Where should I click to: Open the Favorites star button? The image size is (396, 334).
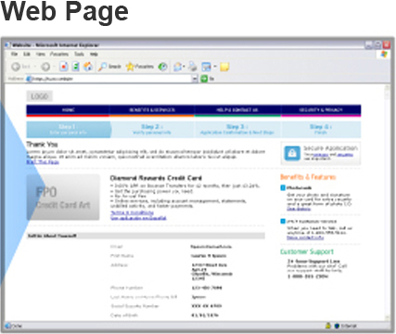coord(140,67)
